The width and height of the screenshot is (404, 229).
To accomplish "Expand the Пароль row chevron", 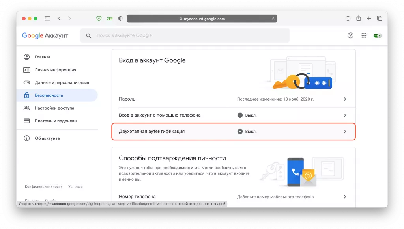I will tap(344, 99).
